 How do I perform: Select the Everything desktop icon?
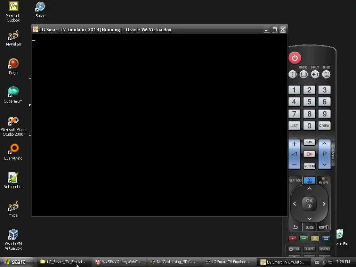click(x=13, y=152)
